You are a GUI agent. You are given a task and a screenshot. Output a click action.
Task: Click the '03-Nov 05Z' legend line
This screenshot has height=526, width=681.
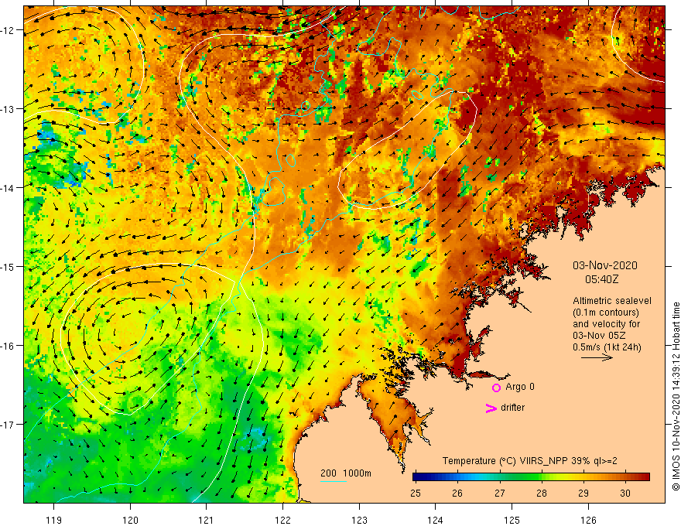click(x=599, y=336)
